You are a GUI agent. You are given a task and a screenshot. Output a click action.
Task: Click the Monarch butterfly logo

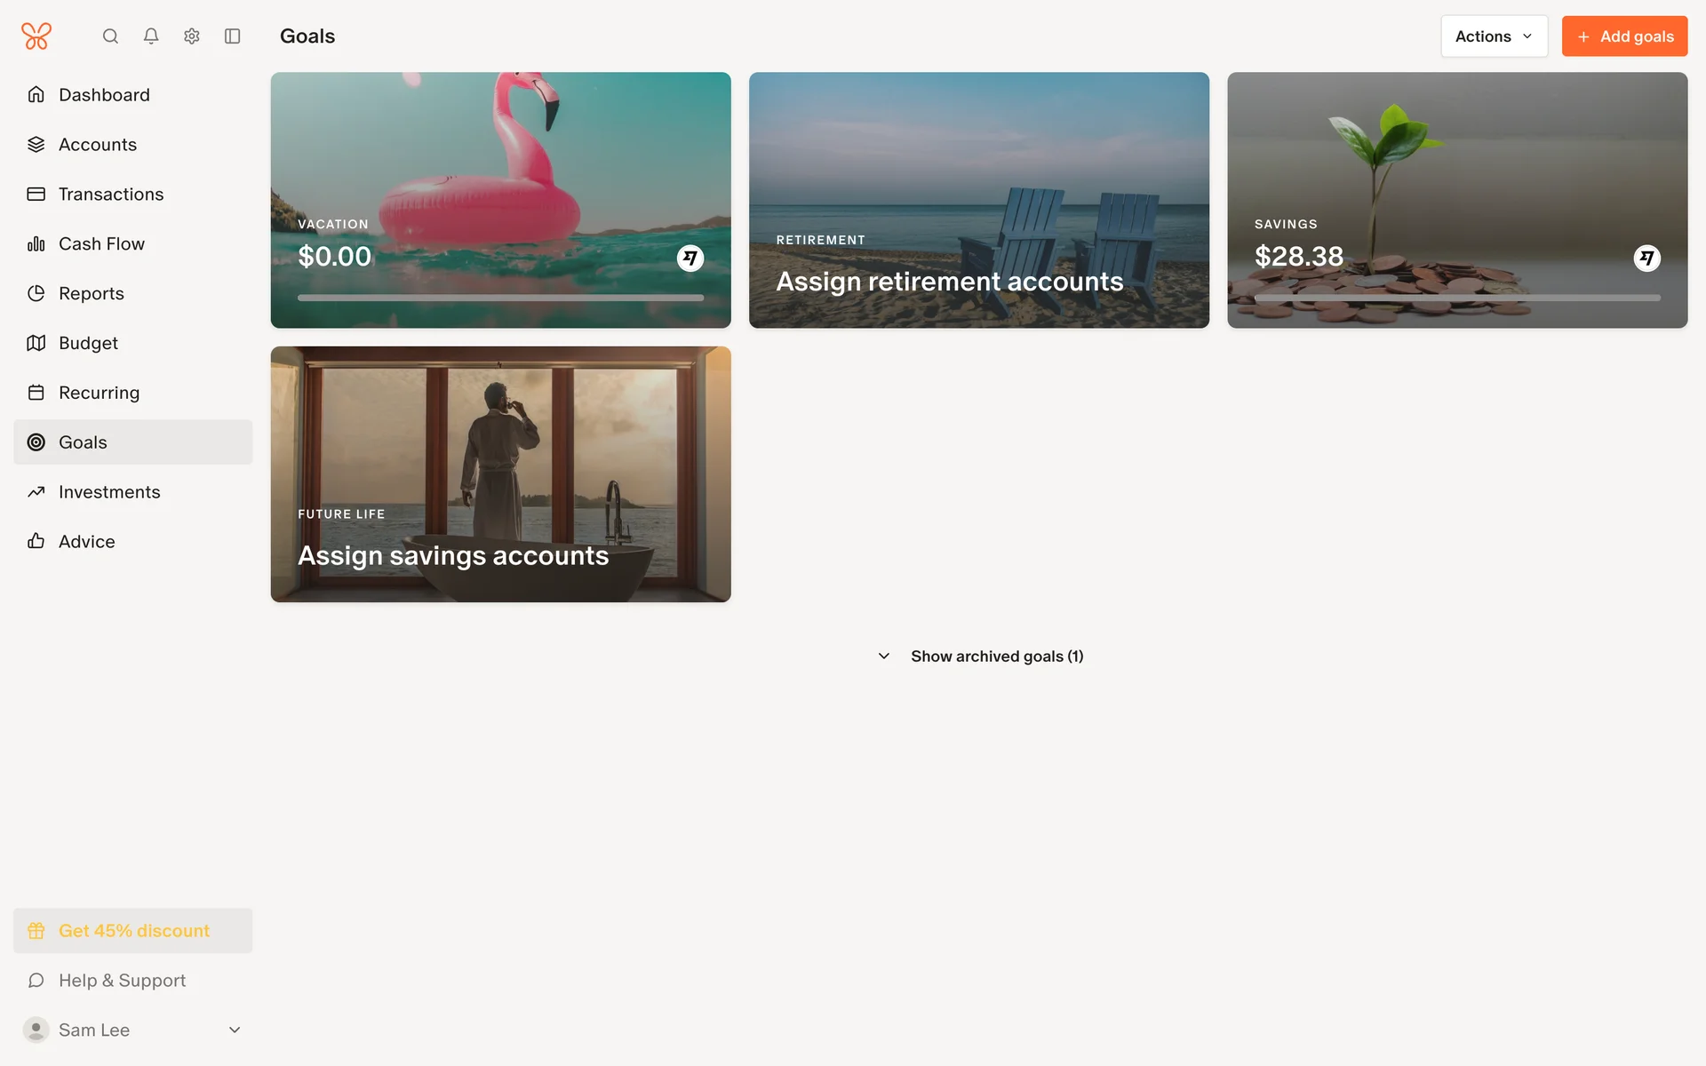point(36,36)
